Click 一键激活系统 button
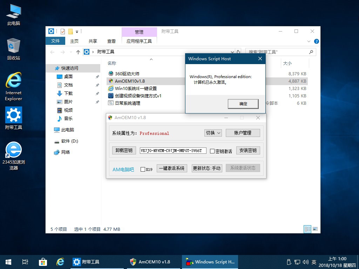The width and height of the screenshot is (359, 269). pyautogui.click(x=172, y=168)
